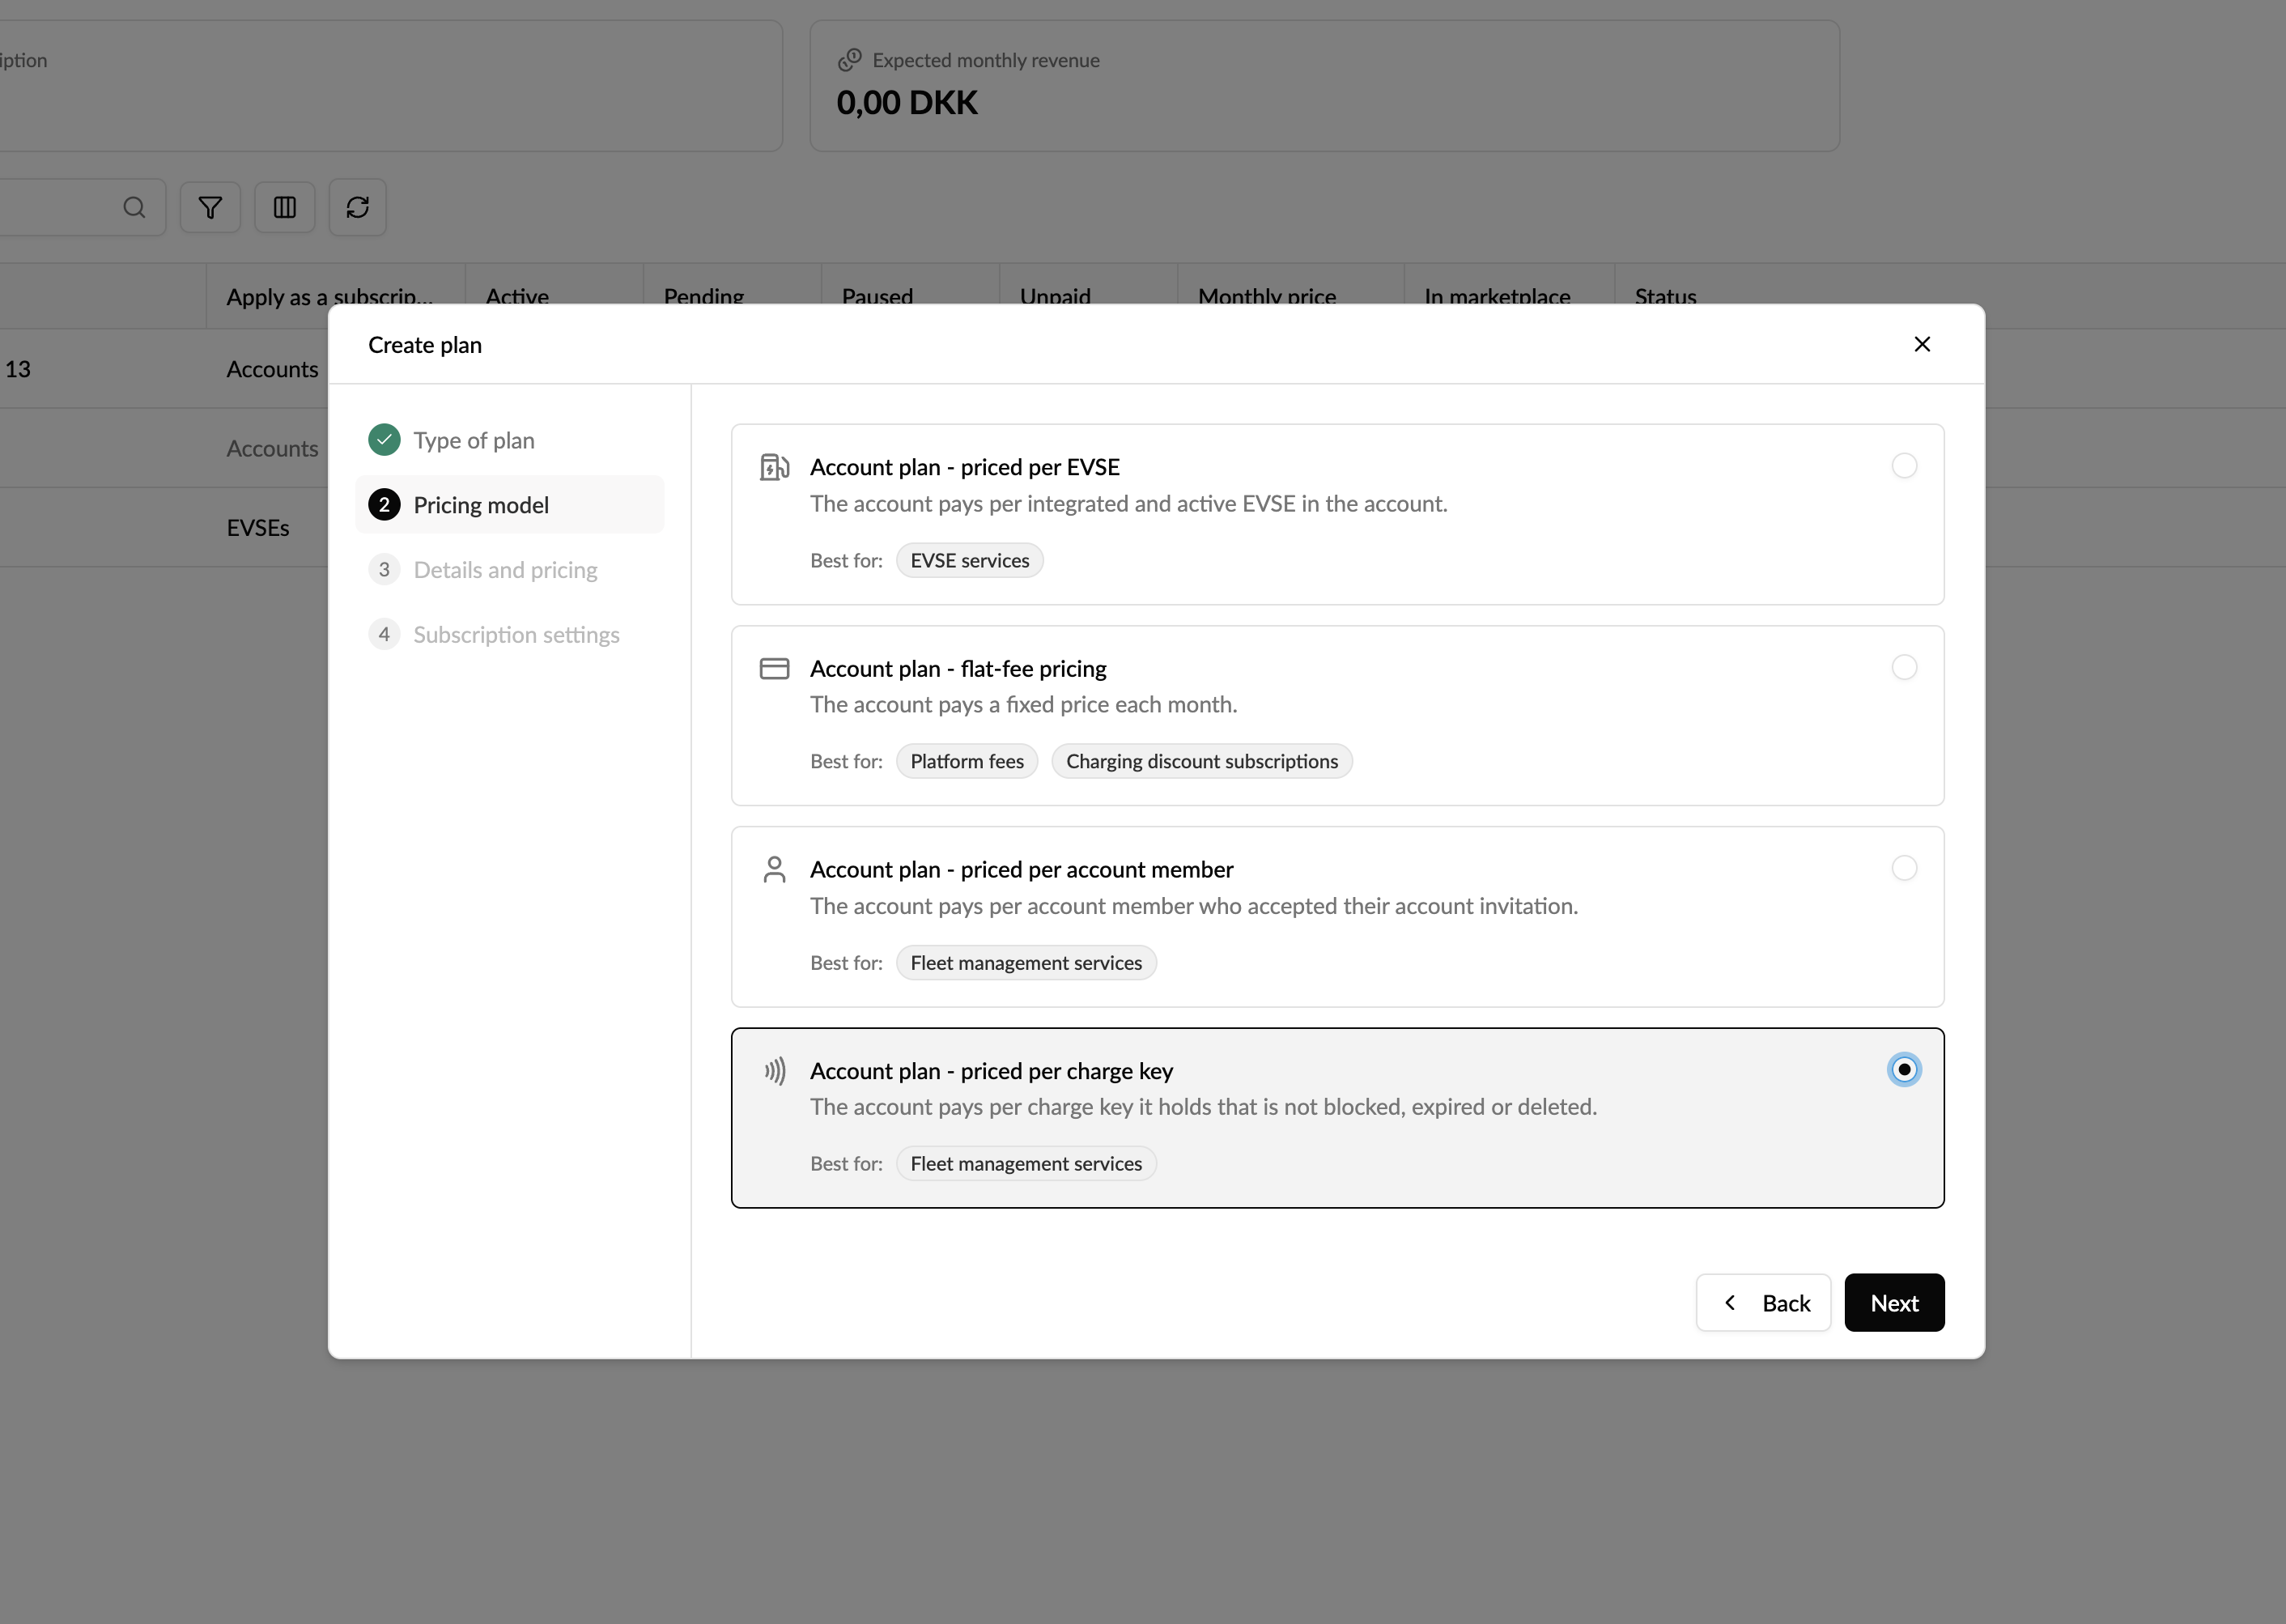This screenshot has height=1624, width=2286.
Task: Open Details and pricing step
Action: pos(510,570)
